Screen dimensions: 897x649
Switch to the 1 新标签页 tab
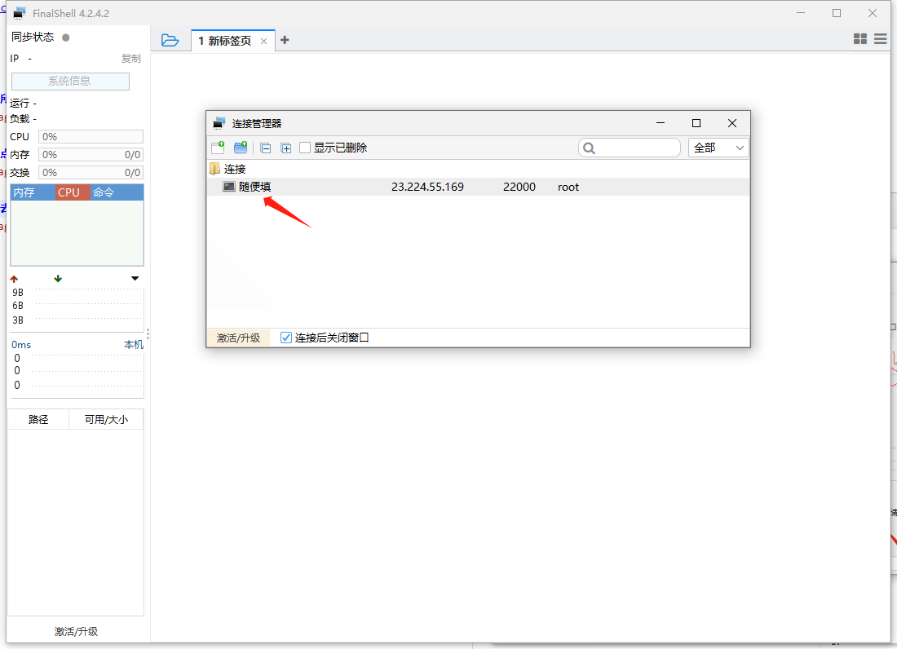(224, 41)
